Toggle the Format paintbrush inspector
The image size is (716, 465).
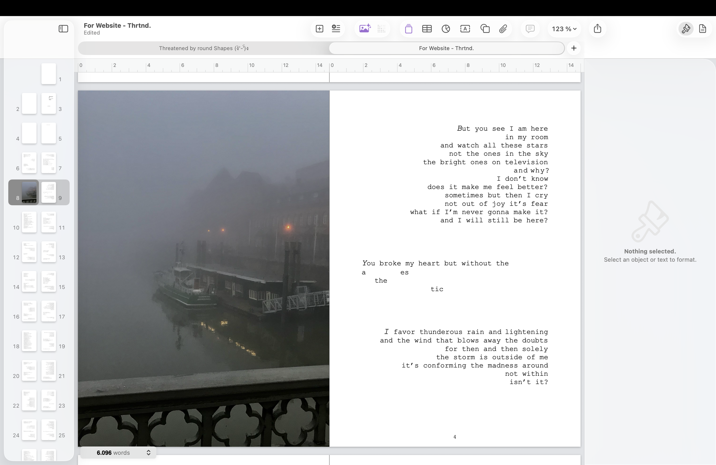point(686,29)
